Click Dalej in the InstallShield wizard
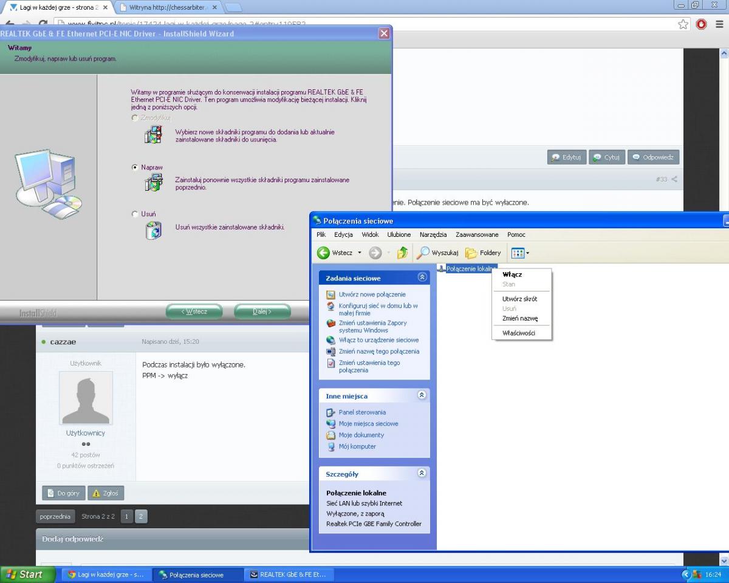The height and width of the screenshot is (583, 729). (262, 312)
